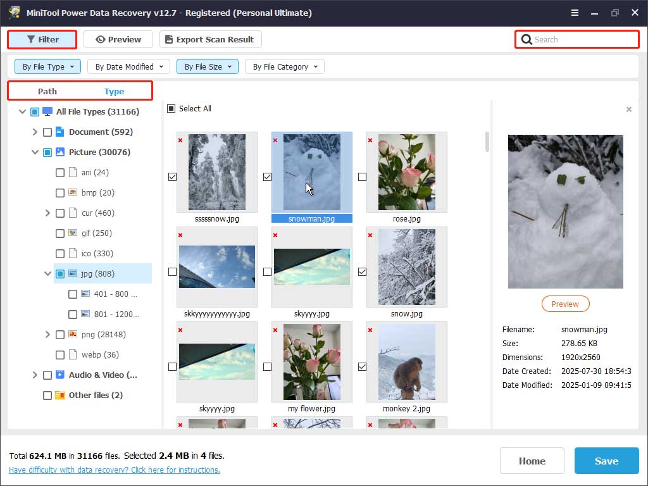
Task: Click the Document file type icon
Action: click(x=60, y=132)
